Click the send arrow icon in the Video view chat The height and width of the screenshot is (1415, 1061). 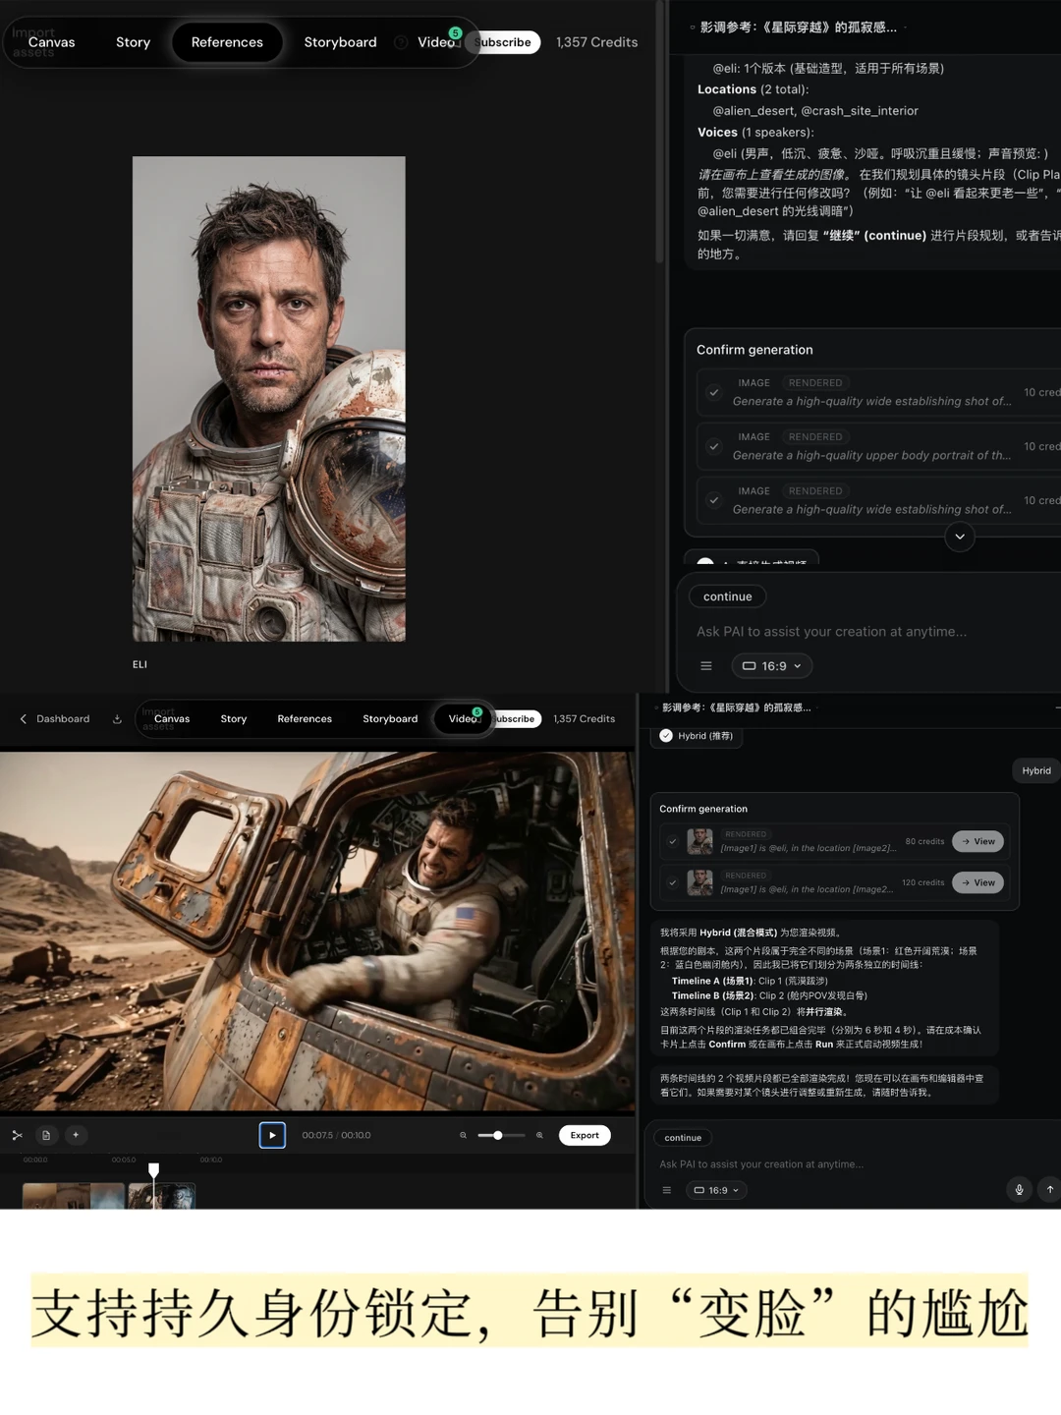pyautogui.click(x=1049, y=1189)
